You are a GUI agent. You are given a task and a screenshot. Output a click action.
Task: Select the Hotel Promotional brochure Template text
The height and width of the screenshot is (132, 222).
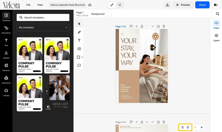pos(125,88)
